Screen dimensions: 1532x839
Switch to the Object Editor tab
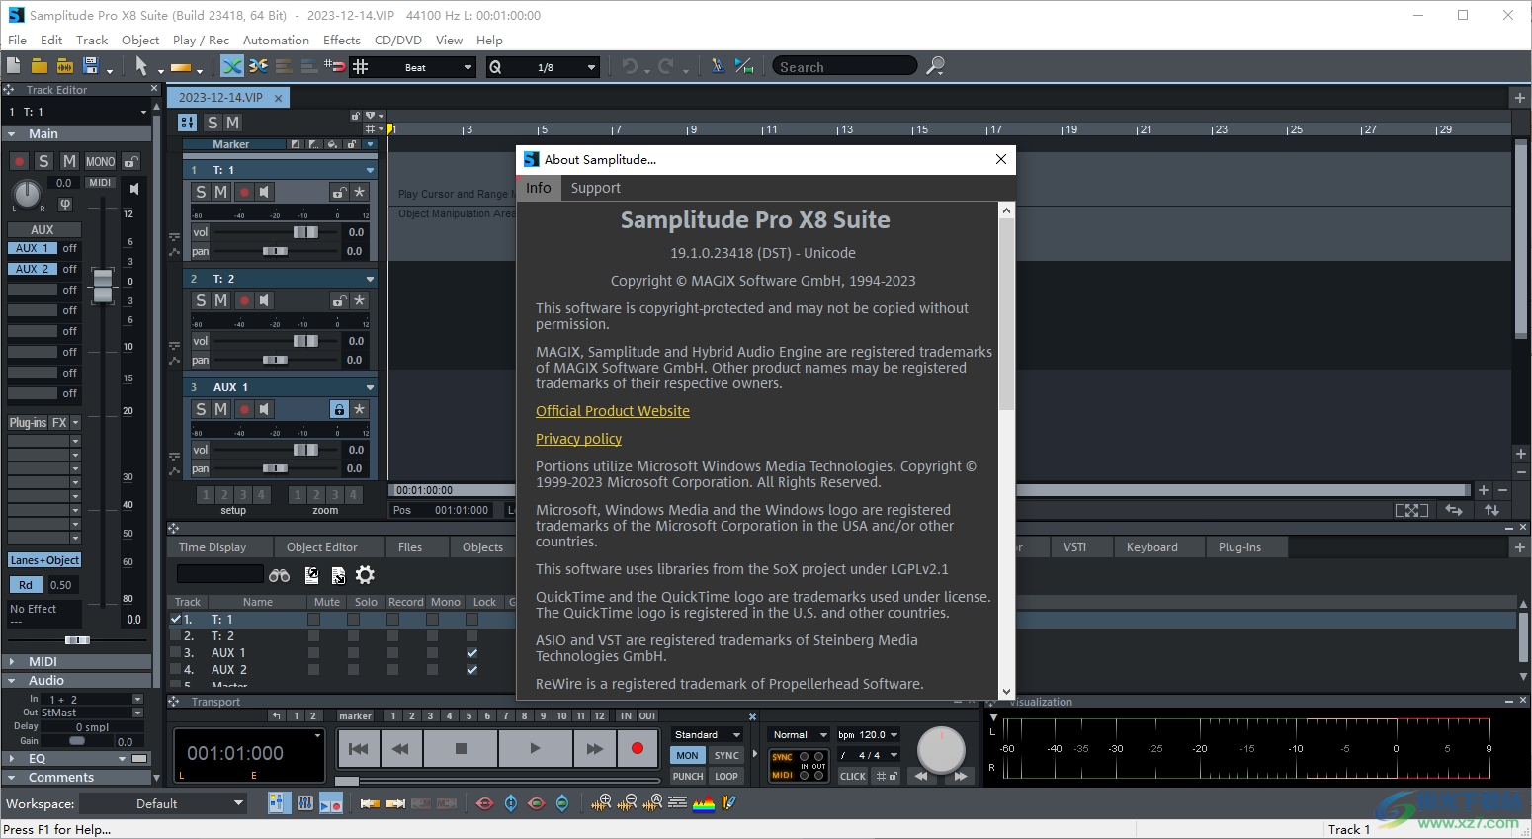pos(321,546)
